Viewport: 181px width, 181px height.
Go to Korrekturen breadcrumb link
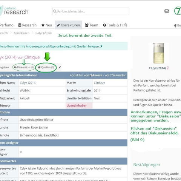pos(21,33)
